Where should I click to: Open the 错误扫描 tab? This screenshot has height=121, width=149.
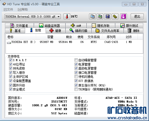[79, 31]
